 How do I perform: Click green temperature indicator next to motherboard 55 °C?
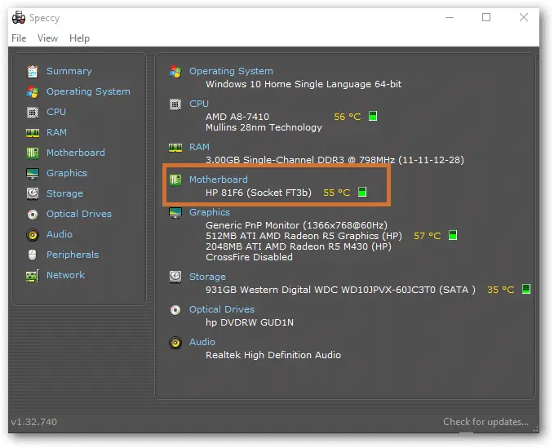(x=362, y=192)
